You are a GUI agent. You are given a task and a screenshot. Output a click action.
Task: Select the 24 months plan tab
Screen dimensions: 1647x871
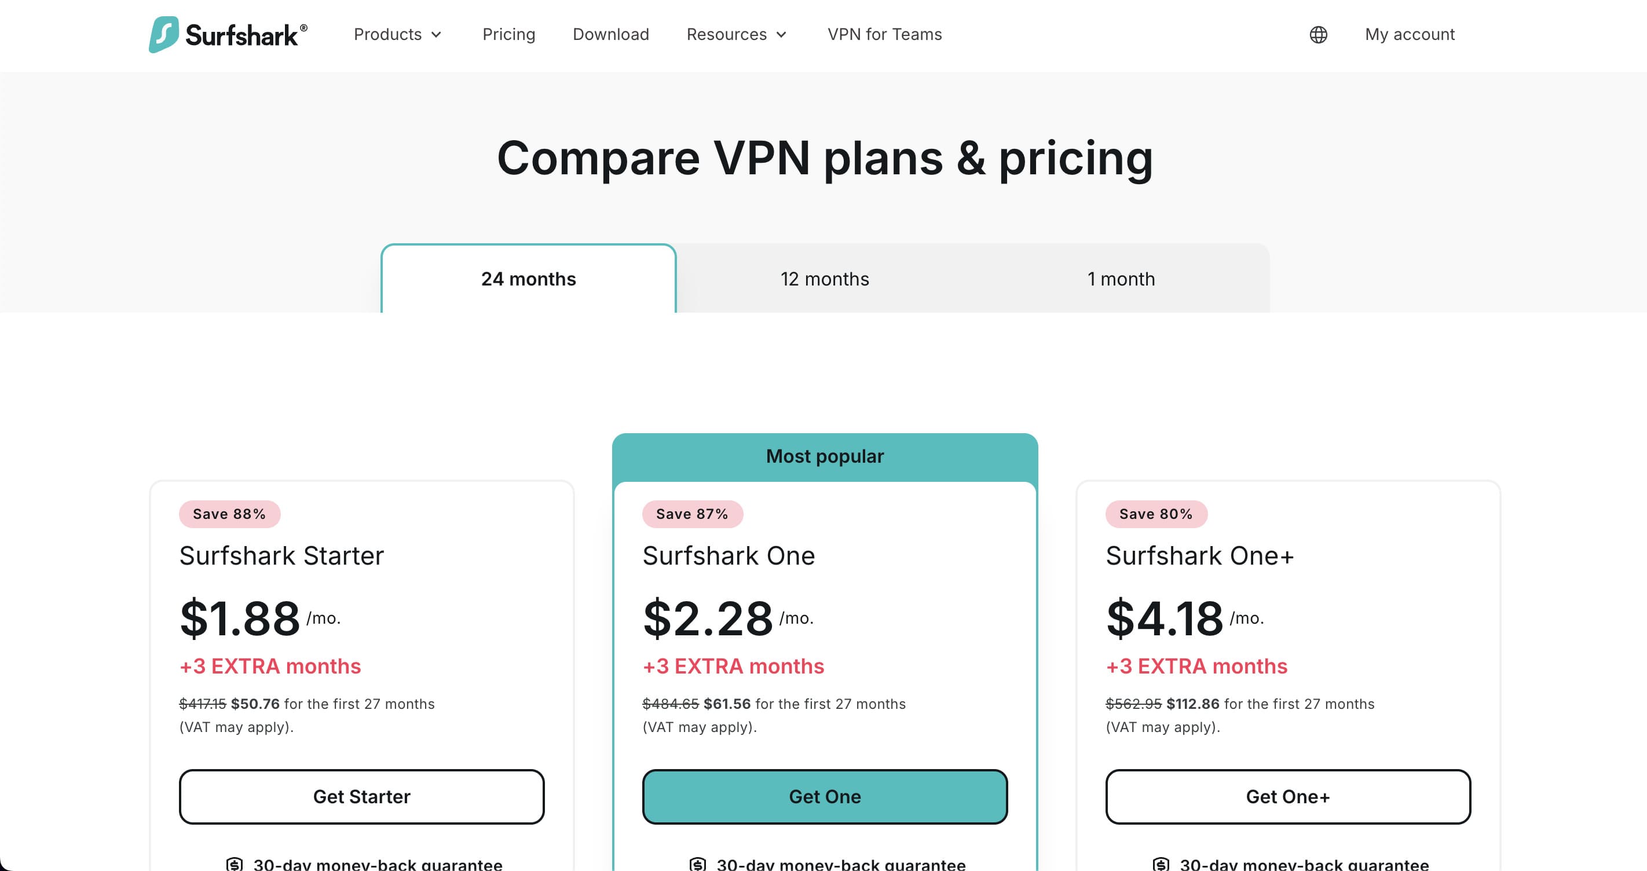click(529, 279)
